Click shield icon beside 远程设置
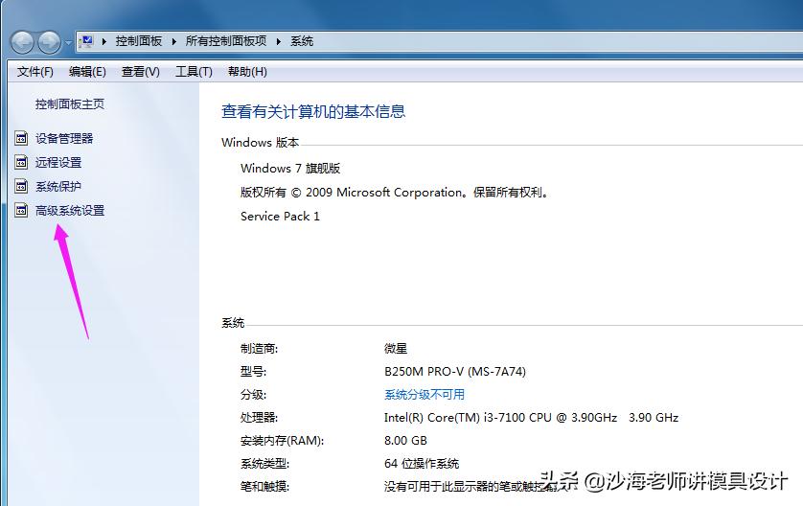The width and height of the screenshot is (803, 506). coord(21,162)
